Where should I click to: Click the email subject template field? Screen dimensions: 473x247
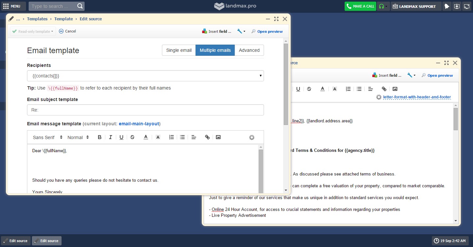tap(145, 110)
